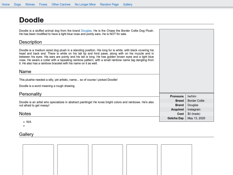Open the Home navigation link
The image size is (233, 175).
pyautogui.click(x=6, y=4)
